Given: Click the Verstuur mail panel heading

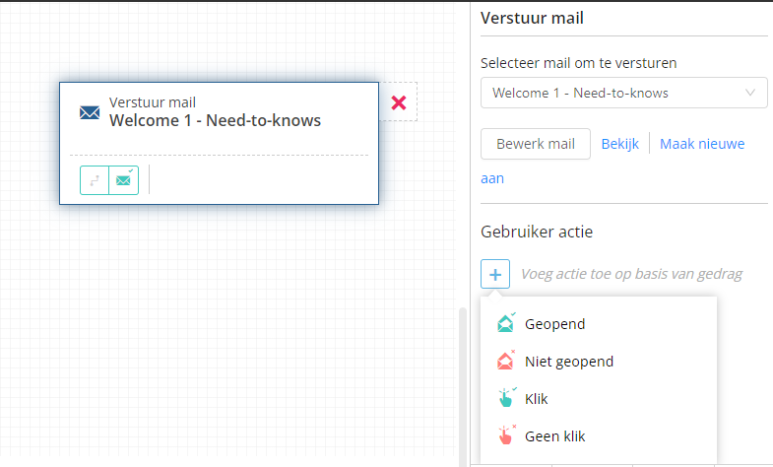Looking at the screenshot, I should tap(532, 19).
